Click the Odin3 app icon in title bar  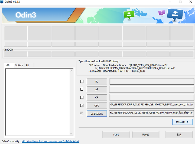click(x=2, y=2)
